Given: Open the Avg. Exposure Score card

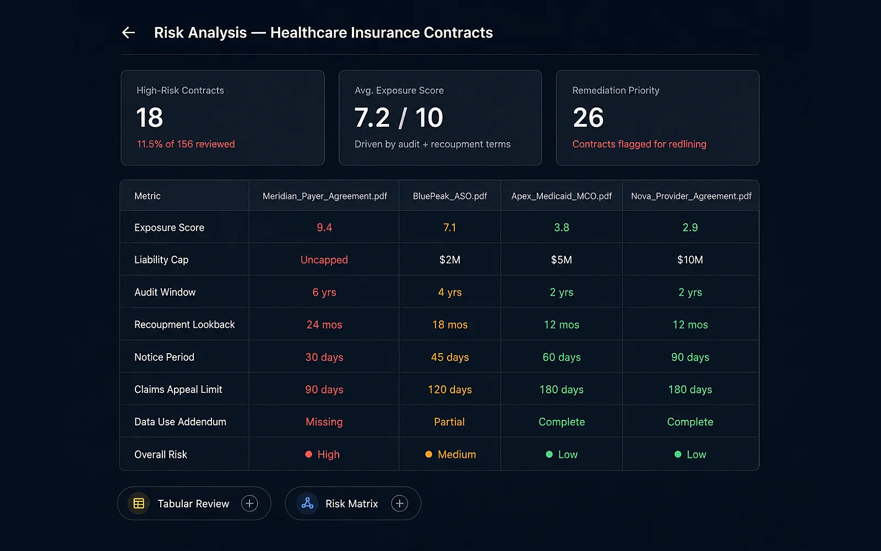Looking at the screenshot, I should [440, 118].
